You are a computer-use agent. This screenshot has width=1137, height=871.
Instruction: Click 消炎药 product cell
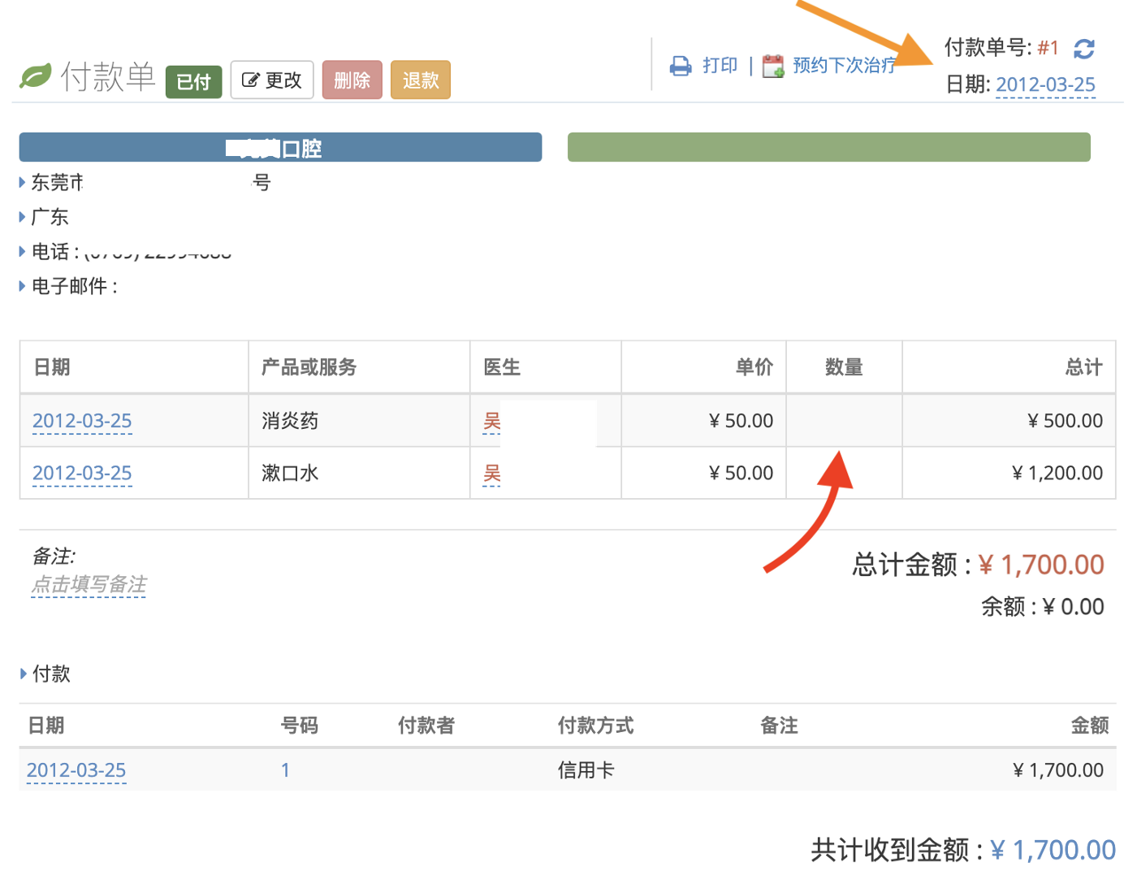(359, 421)
